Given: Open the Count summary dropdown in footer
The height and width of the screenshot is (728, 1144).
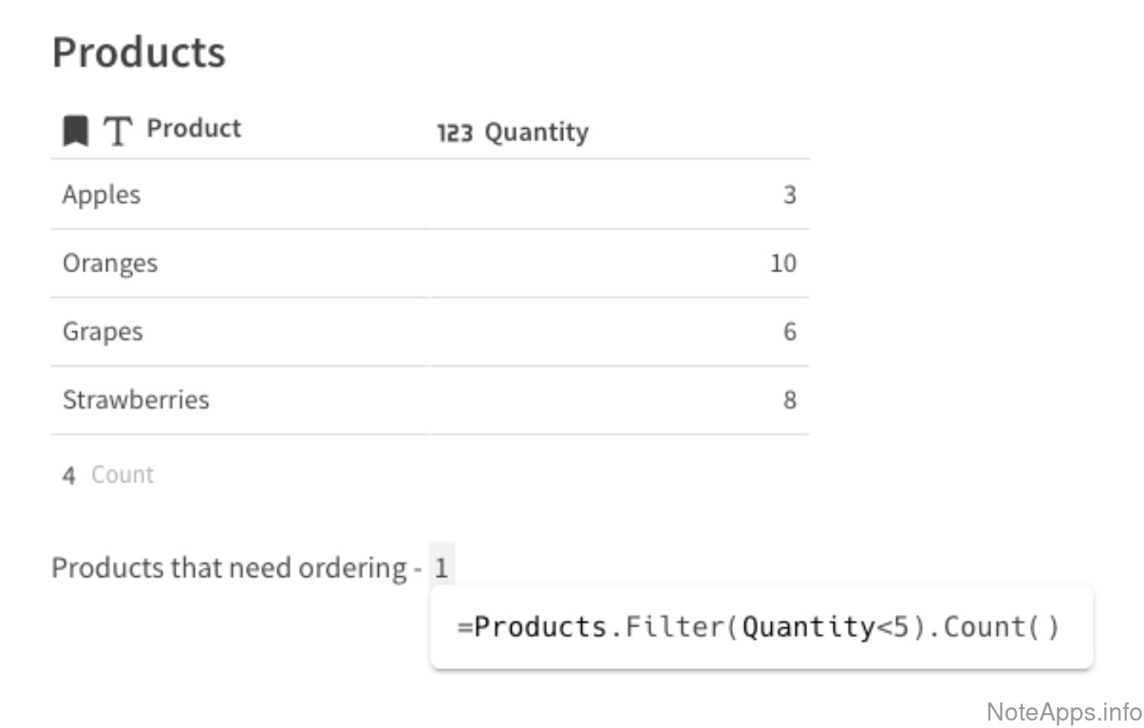Looking at the screenshot, I should click(x=122, y=475).
